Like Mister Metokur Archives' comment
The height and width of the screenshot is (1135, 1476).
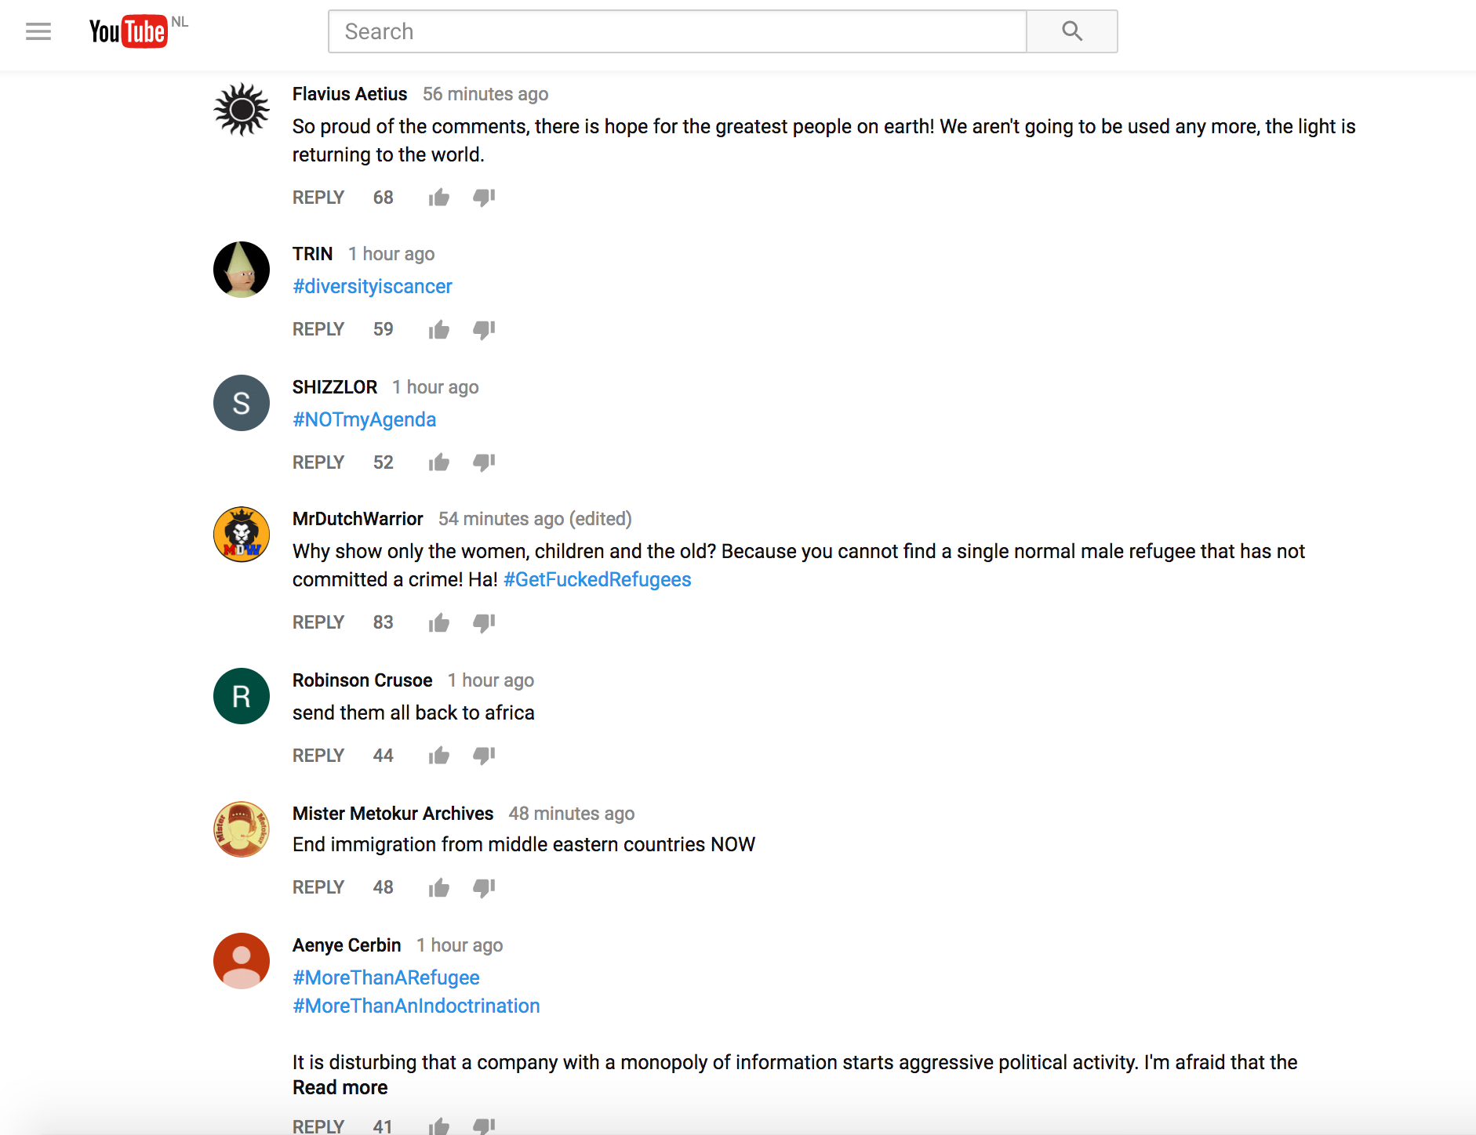pos(438,887)
